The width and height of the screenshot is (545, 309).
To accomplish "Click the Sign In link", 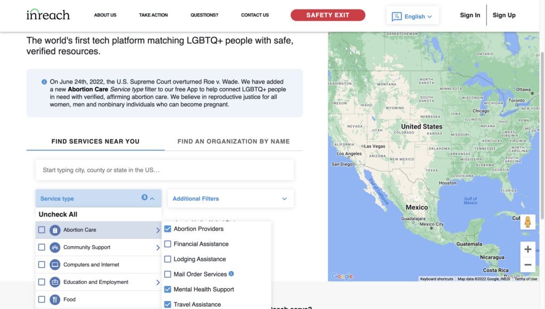I will (470, 15).
